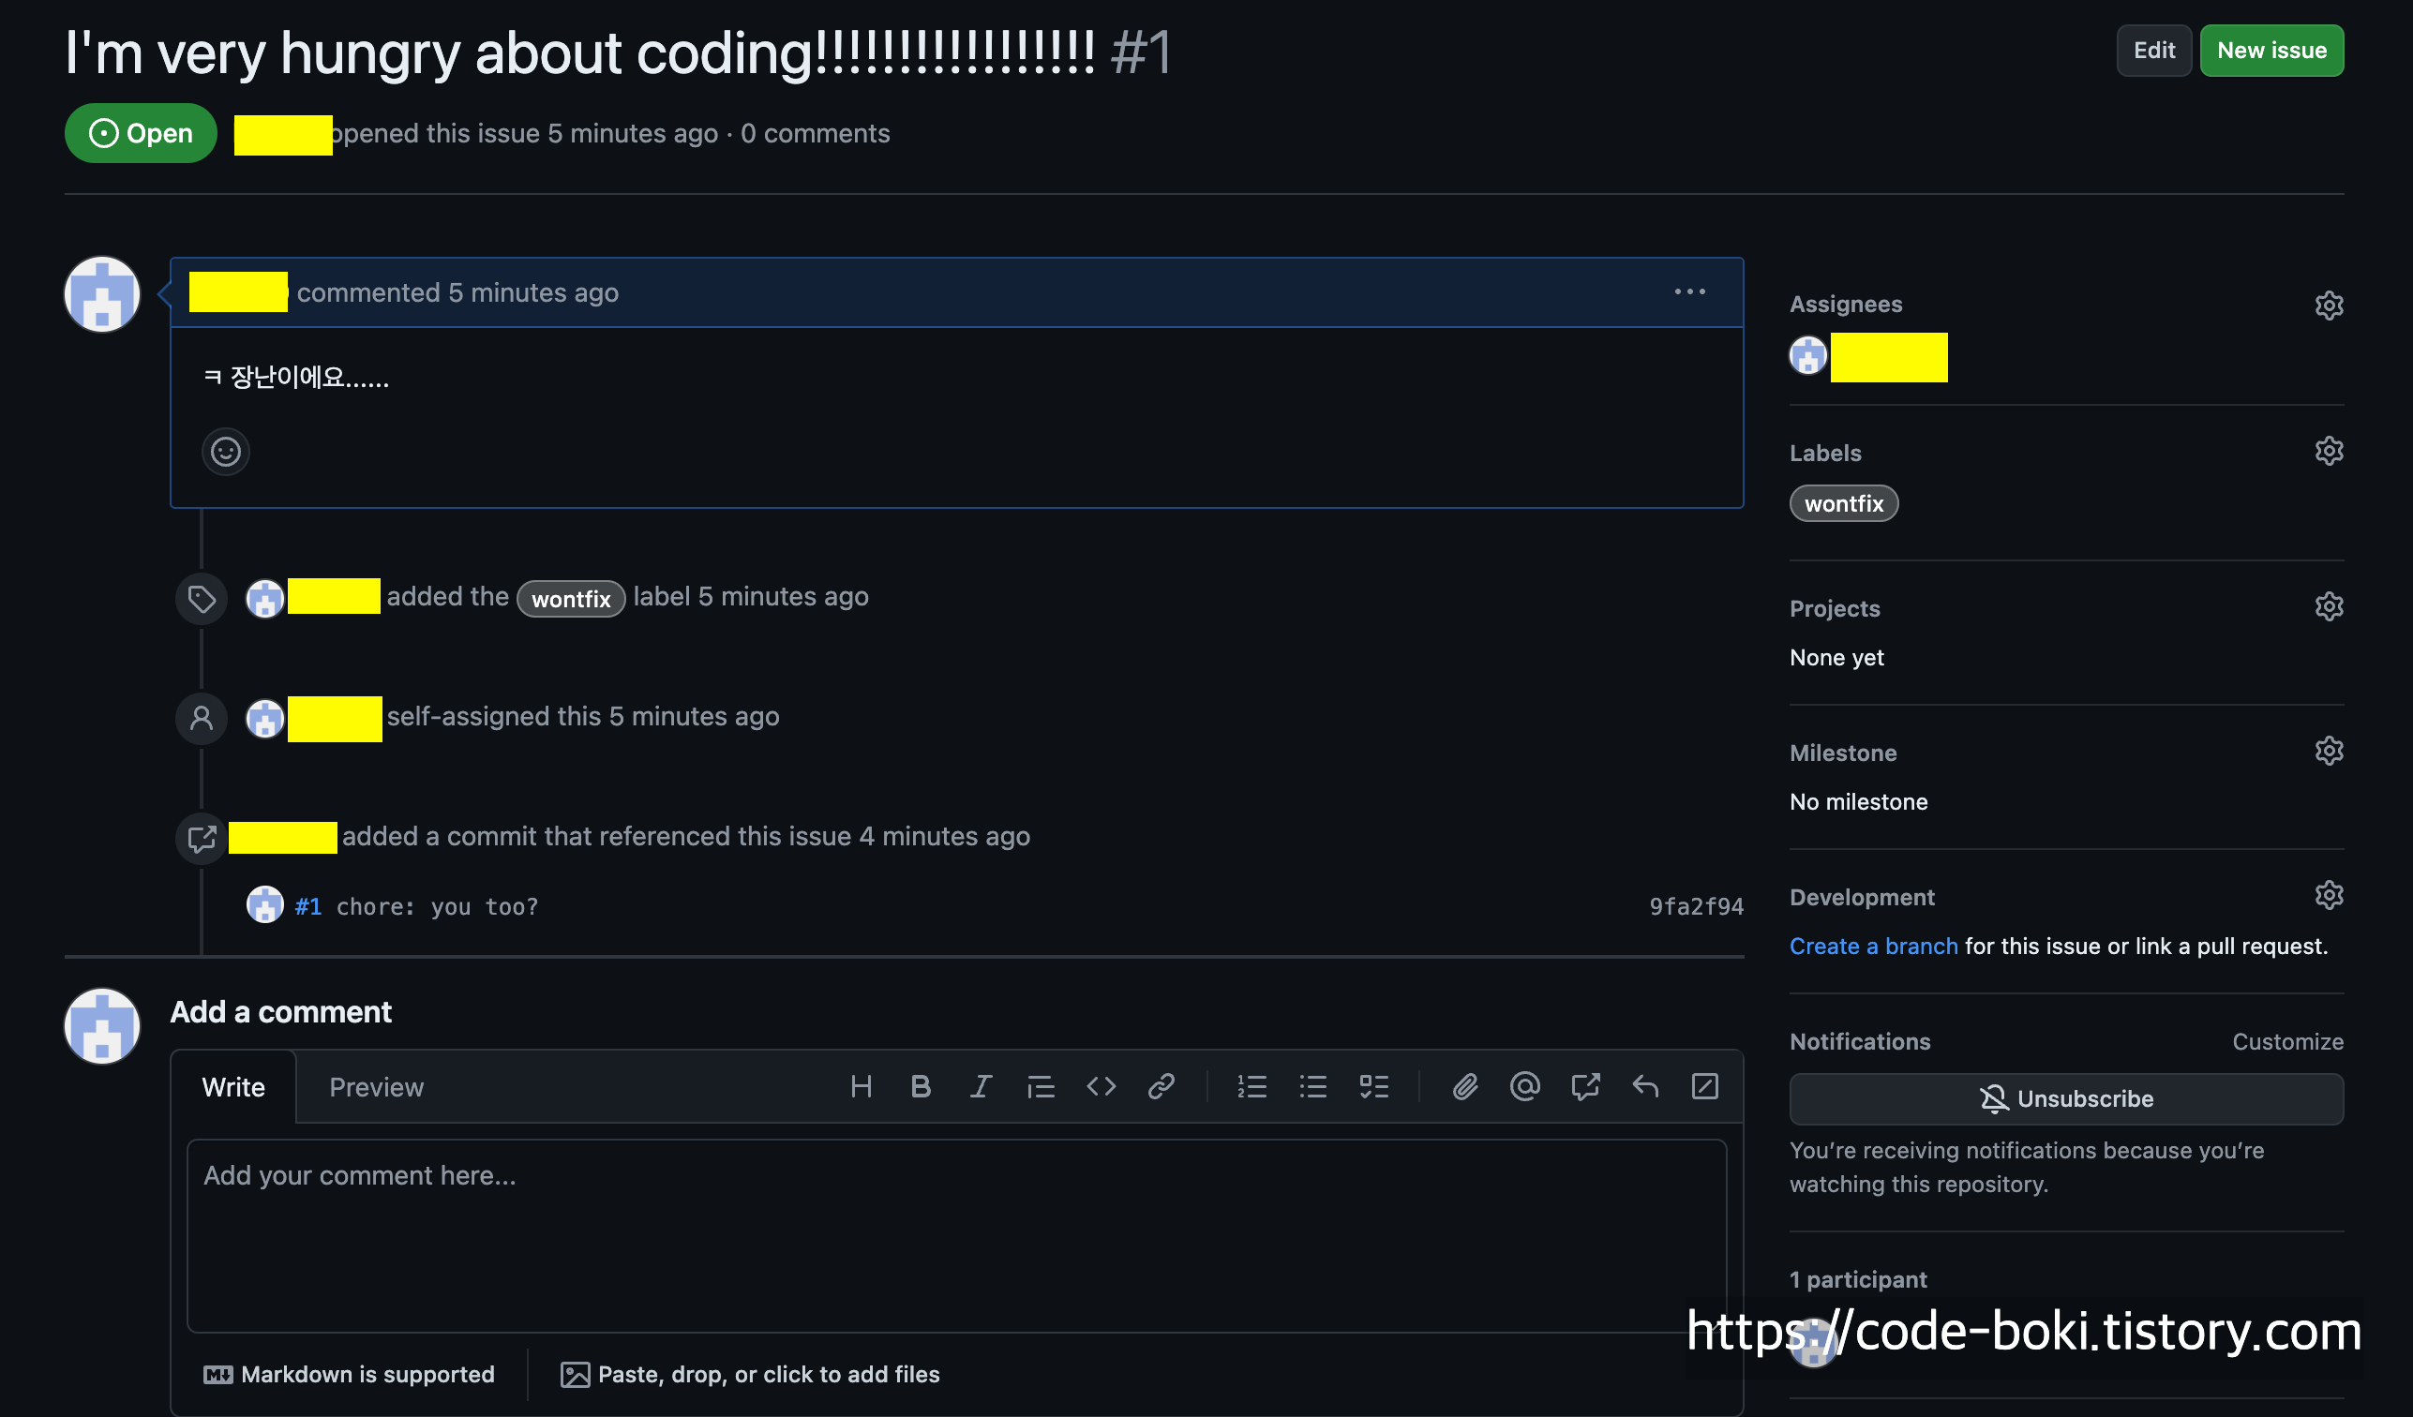Click the Create a branch link
This screenshot has width=2413, height=1417.
(x=1873, y=946)
